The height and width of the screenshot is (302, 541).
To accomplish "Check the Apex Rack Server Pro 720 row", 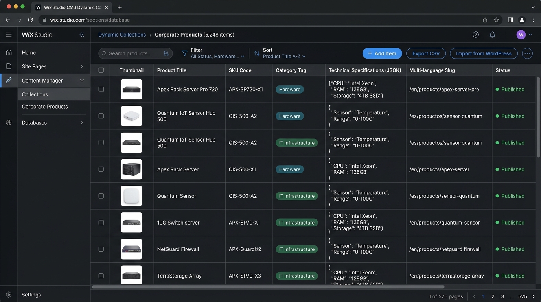I will [101, 89].
